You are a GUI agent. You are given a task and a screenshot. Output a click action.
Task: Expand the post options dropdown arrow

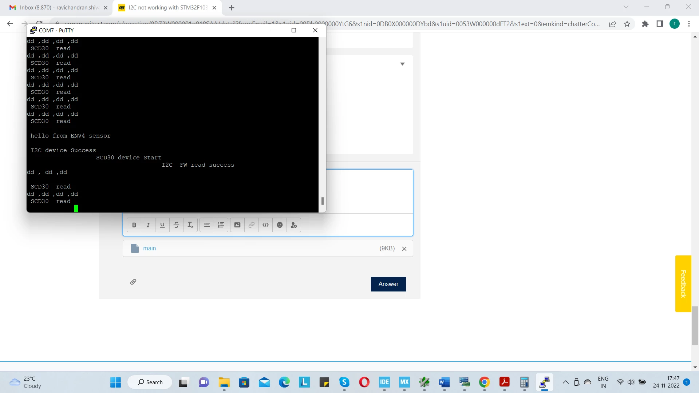pyautogui.click(x=402, y=64)
